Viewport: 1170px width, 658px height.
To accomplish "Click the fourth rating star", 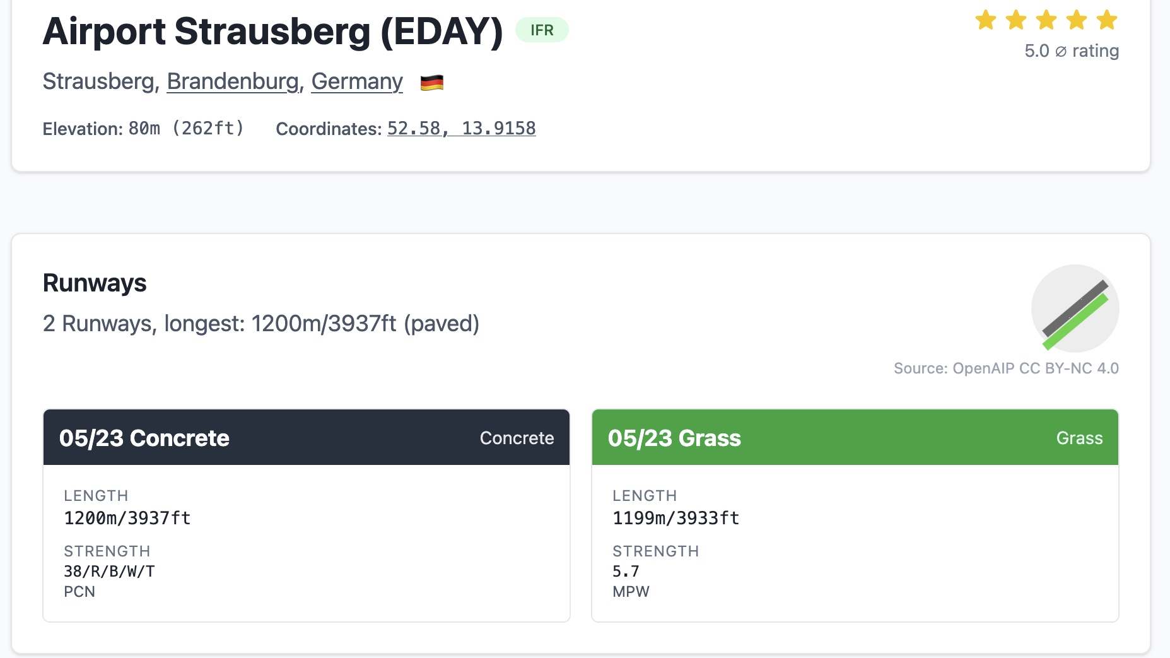I will click(1076, 20).
